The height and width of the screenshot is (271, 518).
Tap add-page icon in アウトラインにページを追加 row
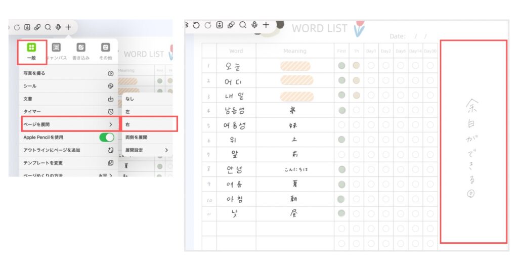point(111,150)
